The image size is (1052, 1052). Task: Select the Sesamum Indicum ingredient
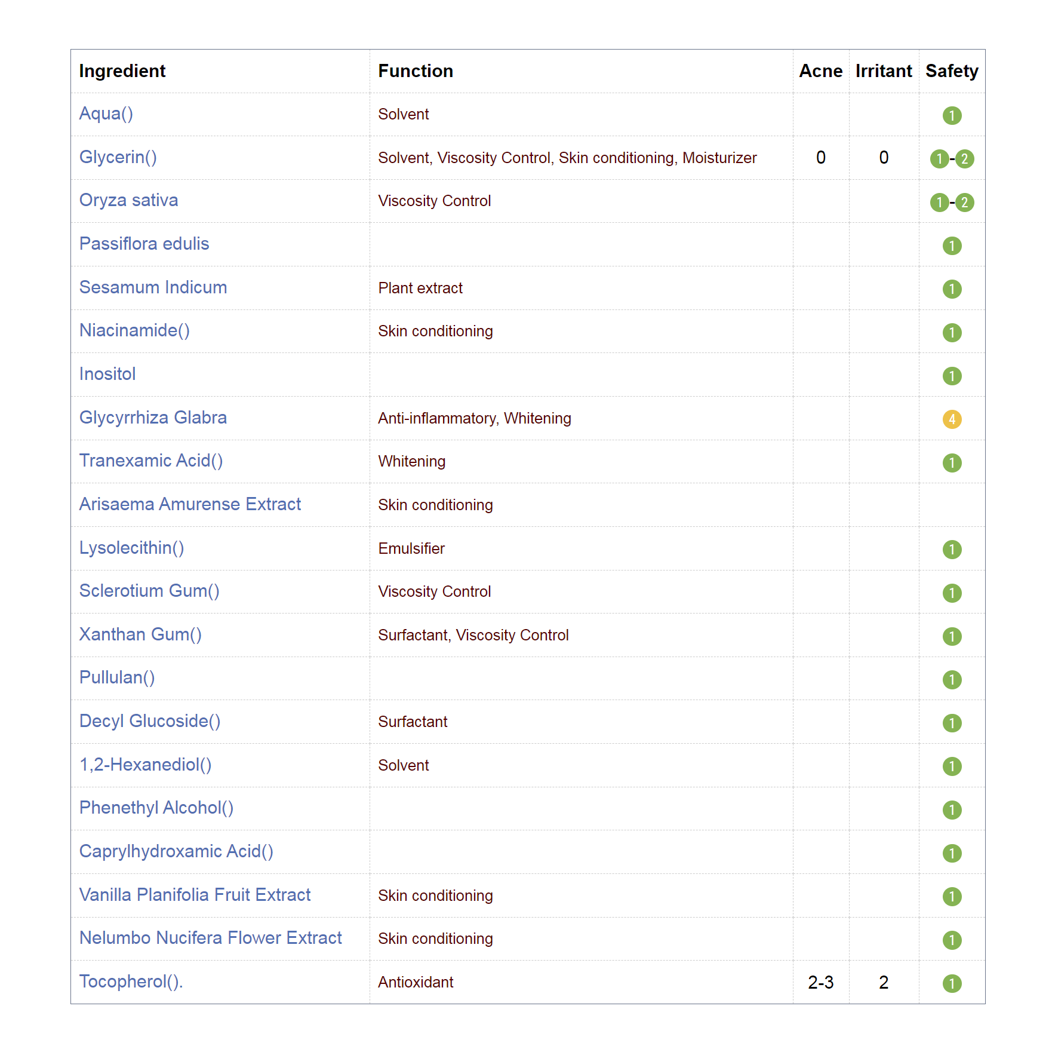click(x=153, y=287)
